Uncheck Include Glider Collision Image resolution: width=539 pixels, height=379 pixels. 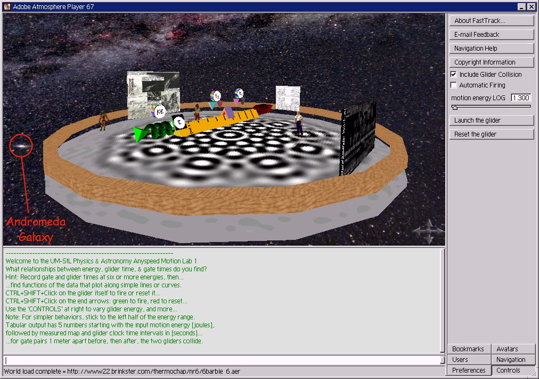coord(454,75)
